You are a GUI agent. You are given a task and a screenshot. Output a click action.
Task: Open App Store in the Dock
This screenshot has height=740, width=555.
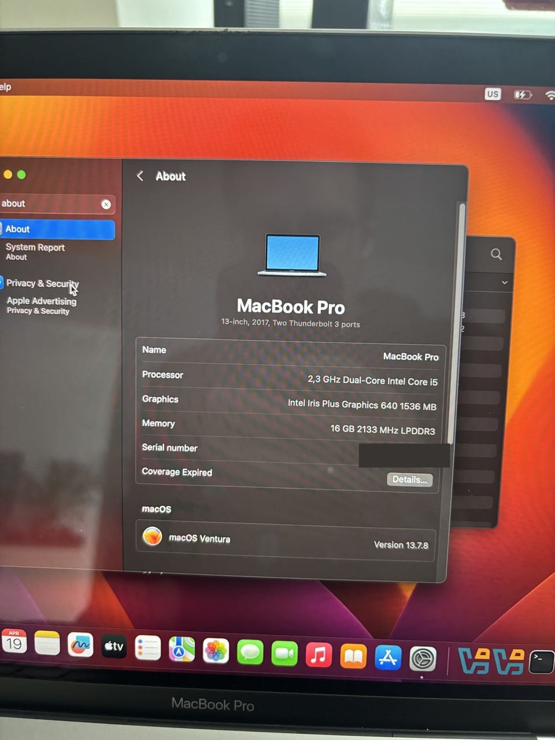[x=388, y=657]
